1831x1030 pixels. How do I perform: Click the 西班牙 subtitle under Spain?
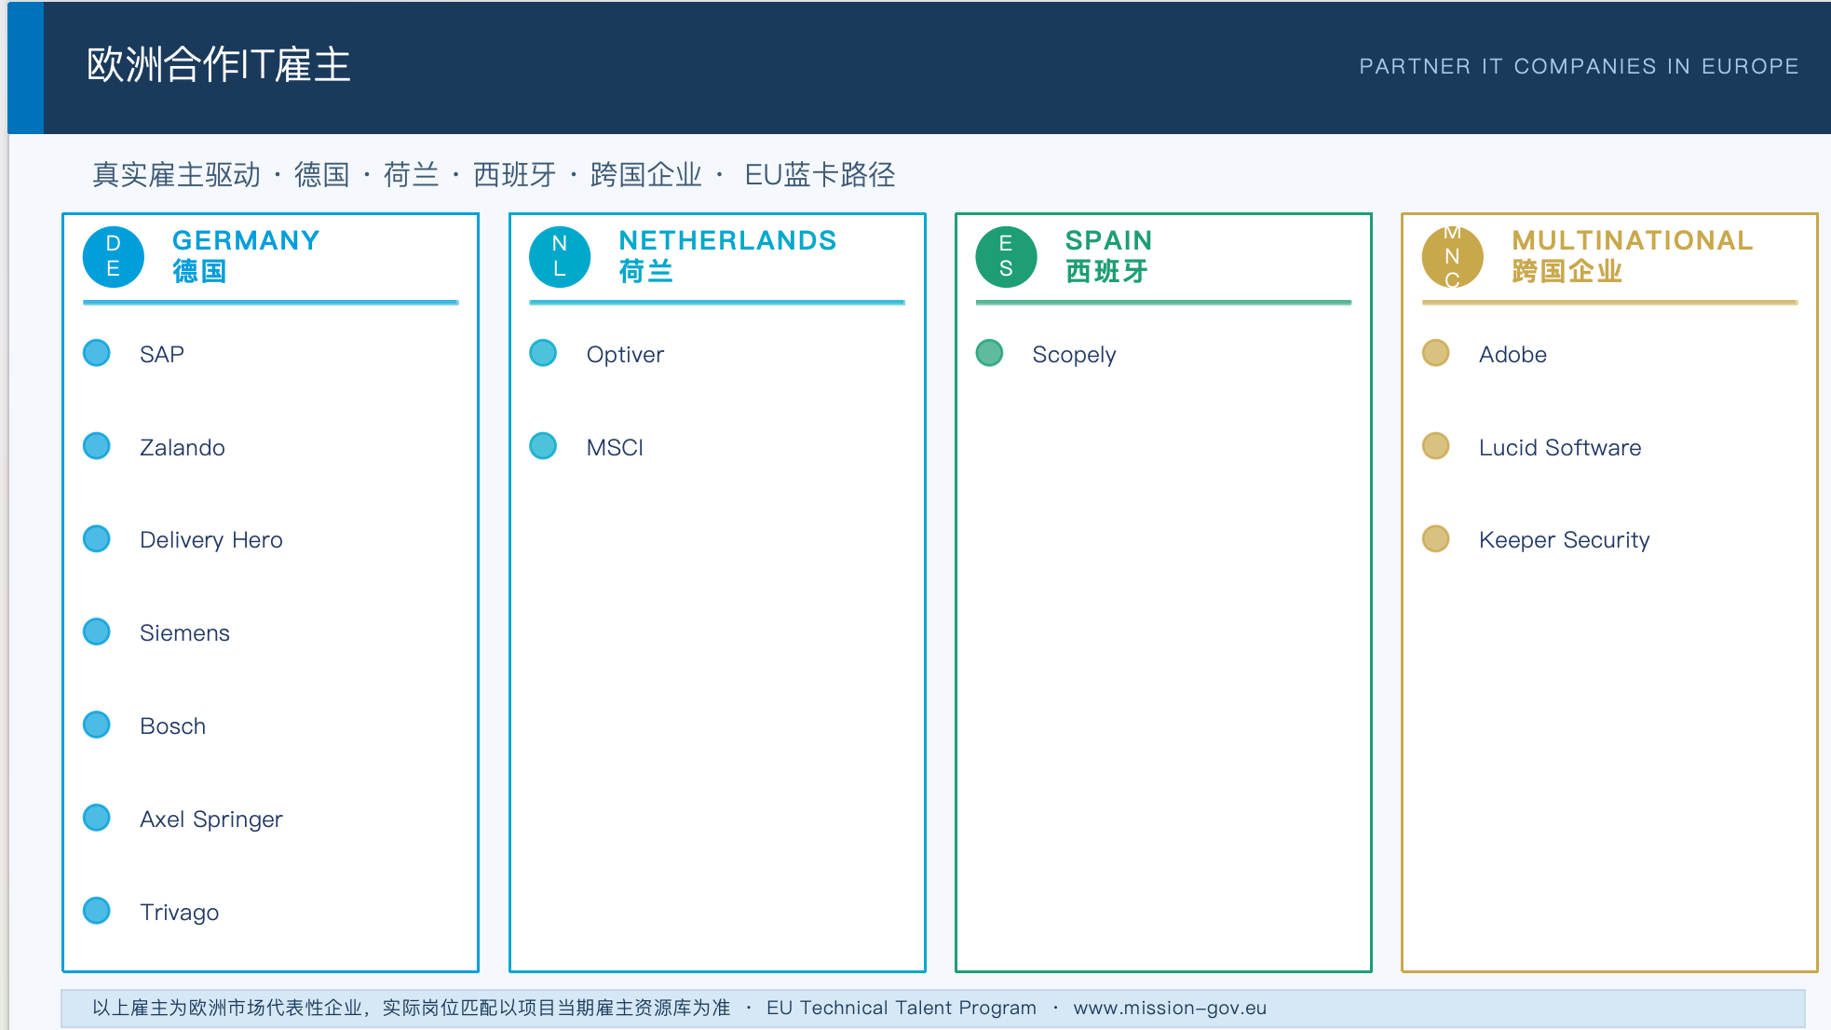pos(1106,272)
